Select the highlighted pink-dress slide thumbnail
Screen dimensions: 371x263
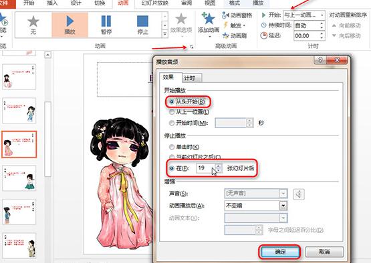pos(19,144)
